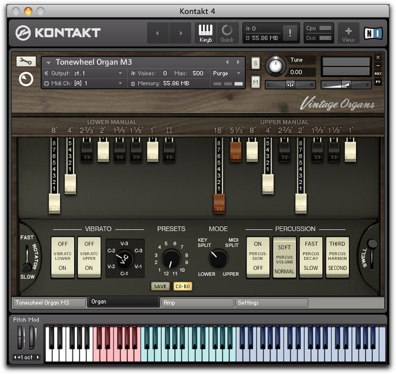Toggle Vibrato Upper switch

(89, 256)
